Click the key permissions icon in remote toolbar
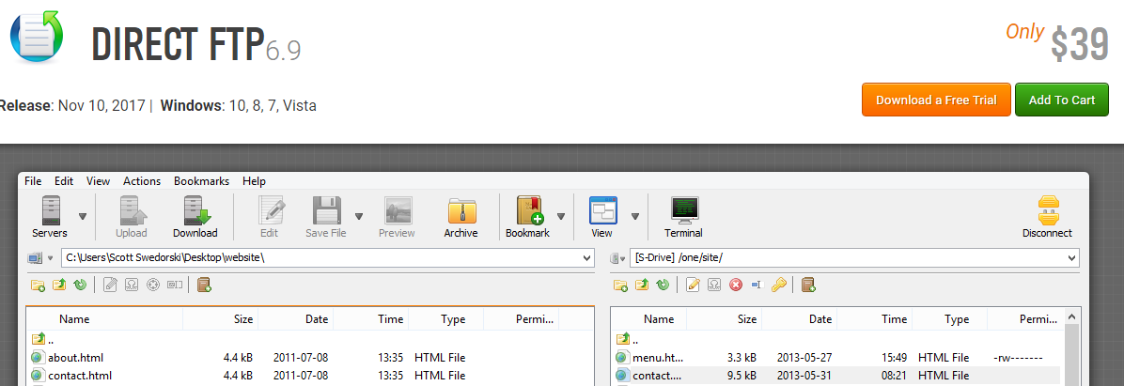 pyautogui.click(x=778, y=285)
